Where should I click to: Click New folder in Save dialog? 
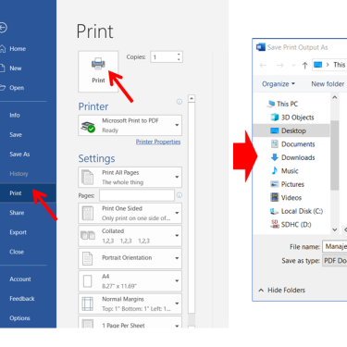[328, 84]
